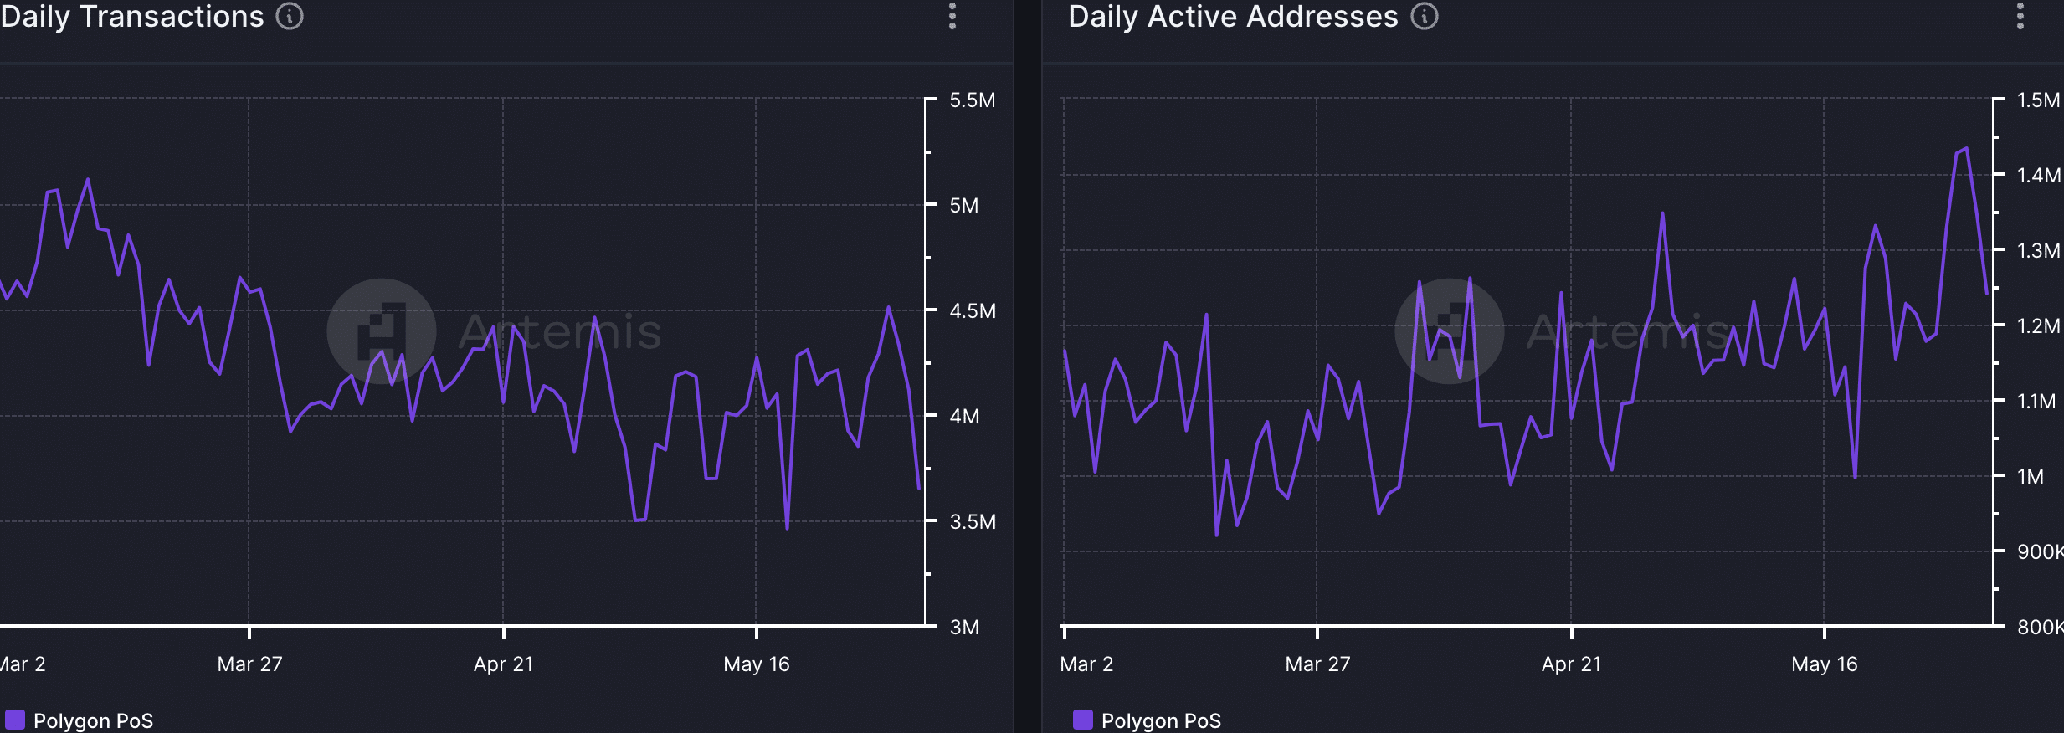The width and height of the screenshot is (2064, 733).
Task: Click the 1.2M y-axis label
Action: click(x=2038, y=326)
